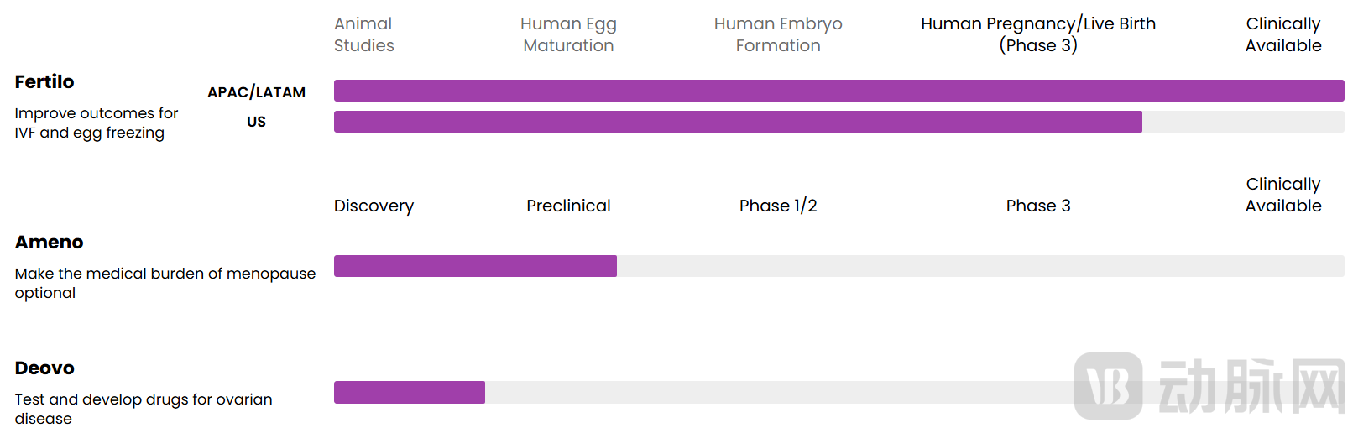Click the Human Egg Maturation stage label
The width and height of the screenshot is (1353, 428).
[568, 34]
